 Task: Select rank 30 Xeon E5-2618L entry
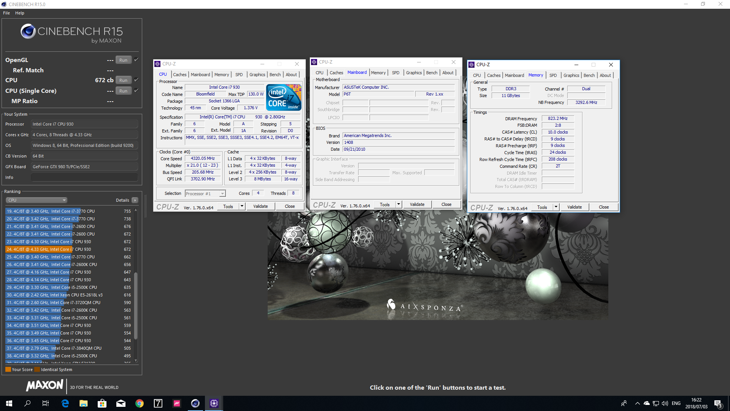(x=68, y=295)
